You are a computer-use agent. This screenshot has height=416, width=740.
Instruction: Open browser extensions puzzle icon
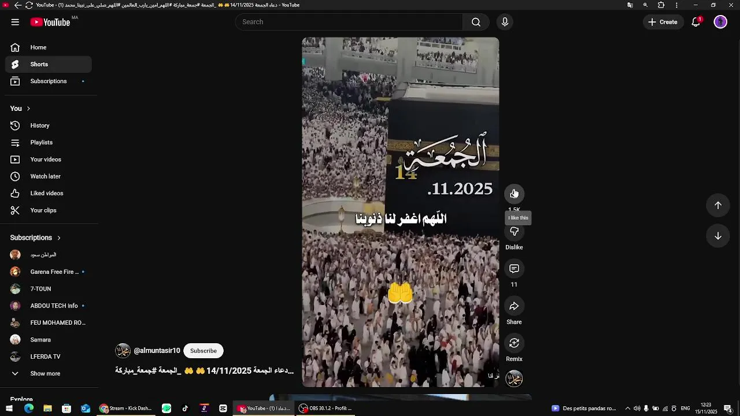(x=661, y=5)
